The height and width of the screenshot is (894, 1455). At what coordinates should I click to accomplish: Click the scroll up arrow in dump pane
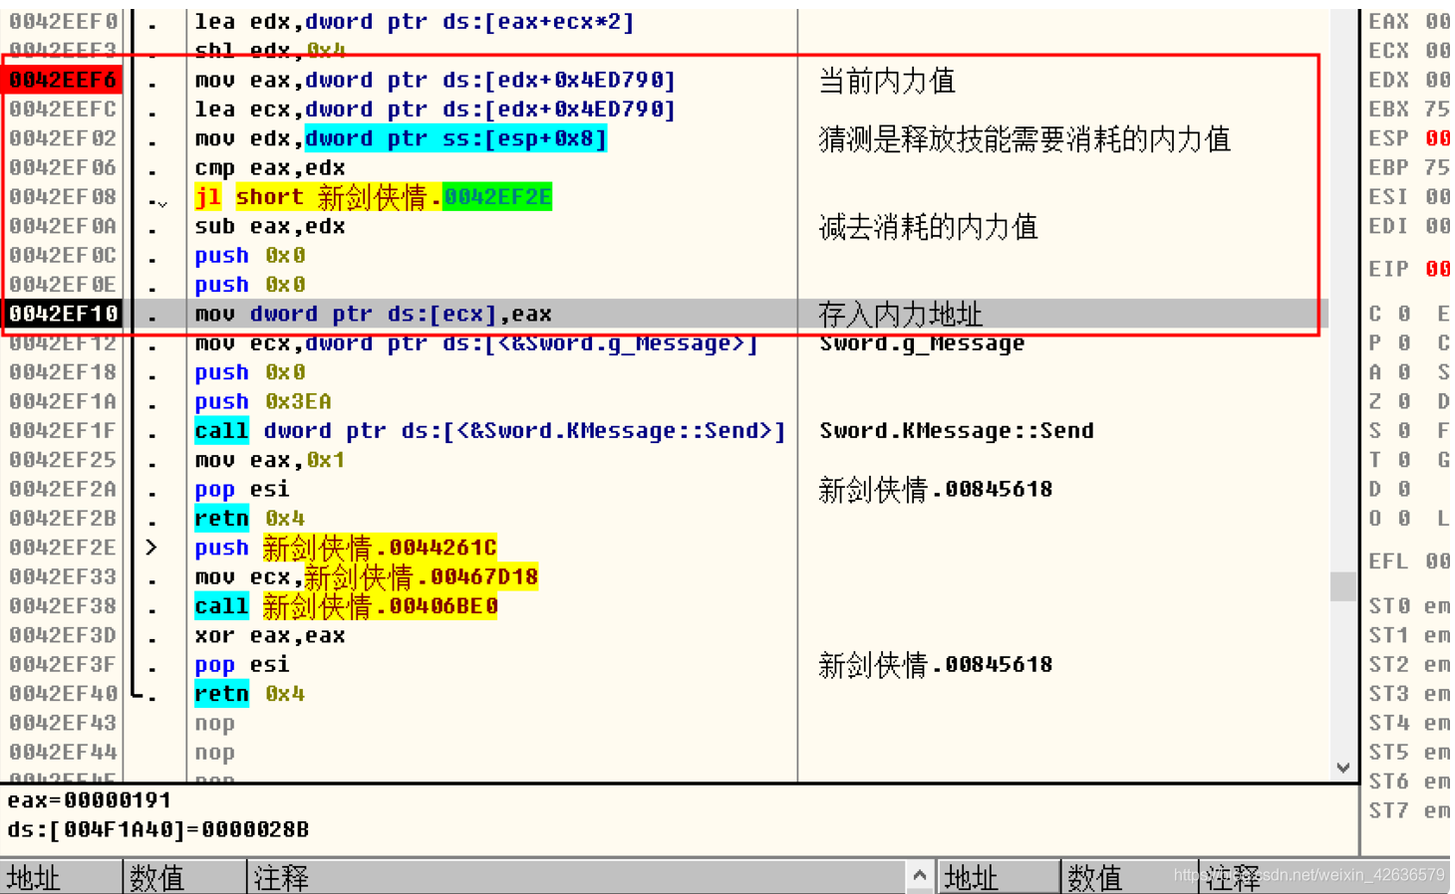pos(919,876)
